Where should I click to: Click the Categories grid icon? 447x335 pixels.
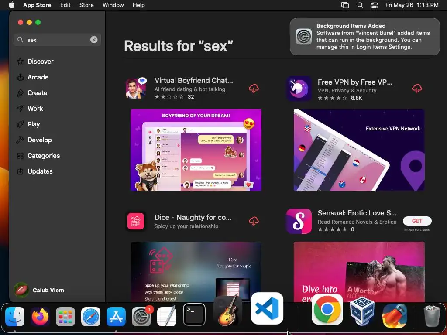(20, 156)
